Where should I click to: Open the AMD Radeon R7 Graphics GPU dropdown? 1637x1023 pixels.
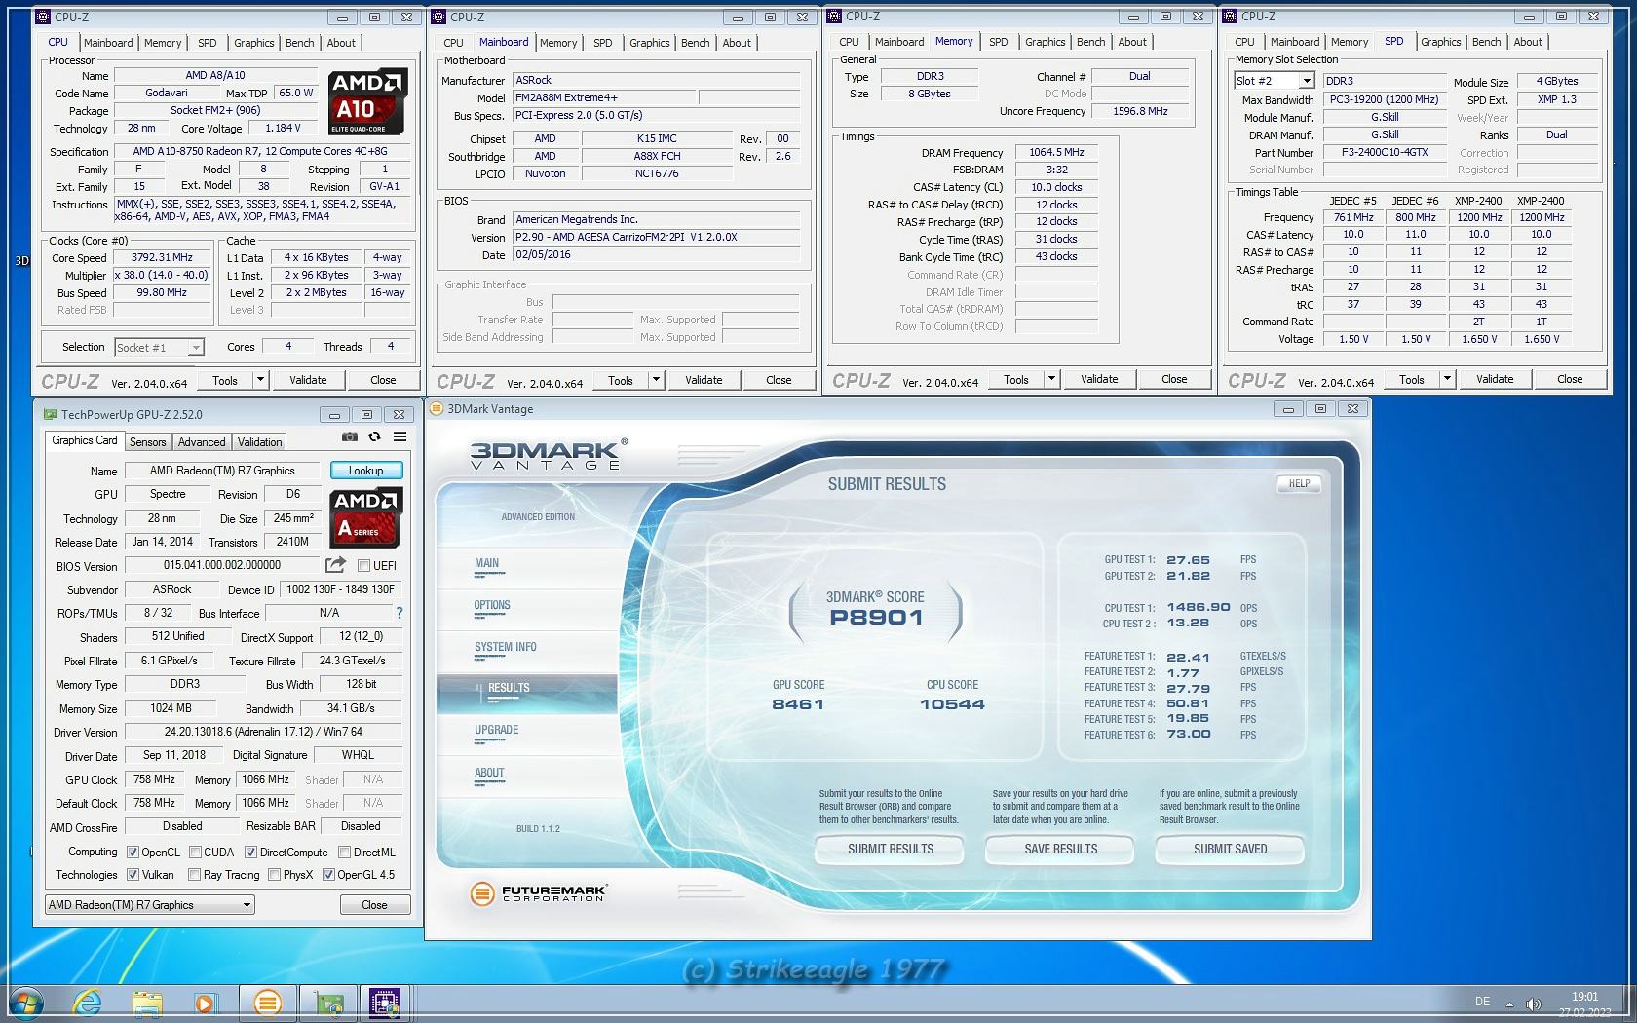(150, 905)
